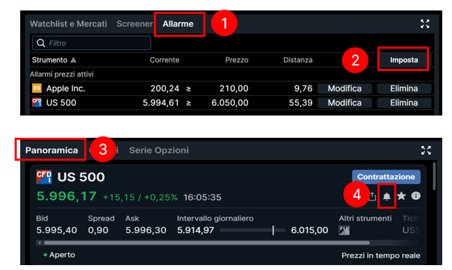This screenshot has height=270, width=452.
Task: Click the large CFD logo in overview
Action: pyautogui.click(x=44, y=177)
